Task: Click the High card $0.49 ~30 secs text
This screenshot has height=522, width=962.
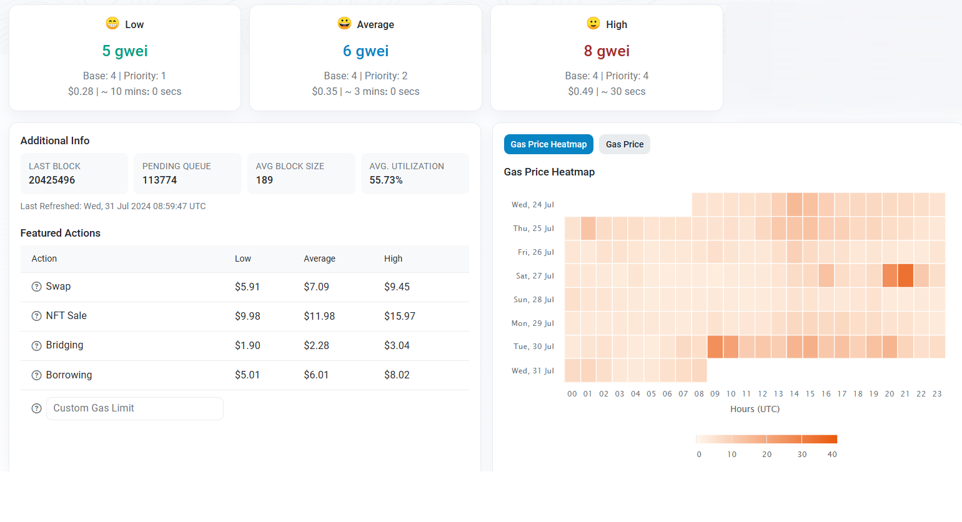Action: (x=607, y=91)
